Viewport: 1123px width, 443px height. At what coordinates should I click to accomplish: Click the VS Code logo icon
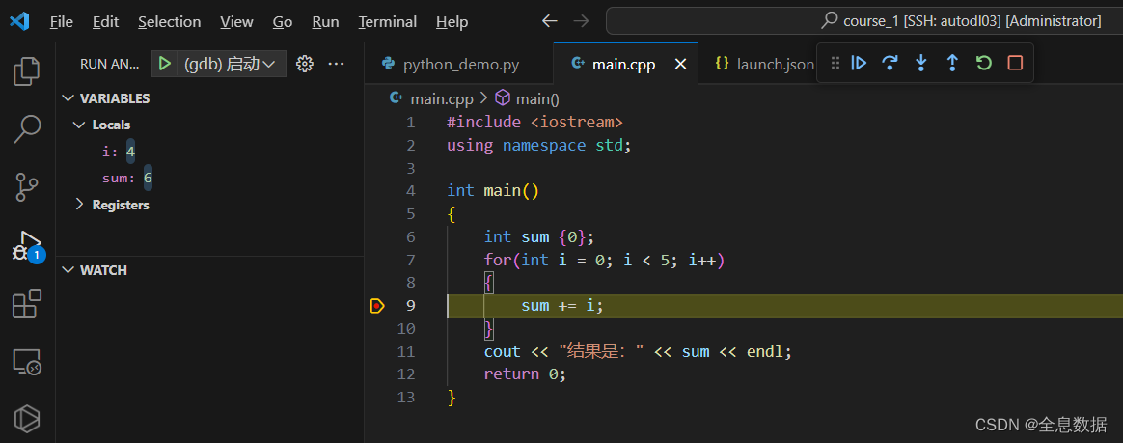(19, 22)
